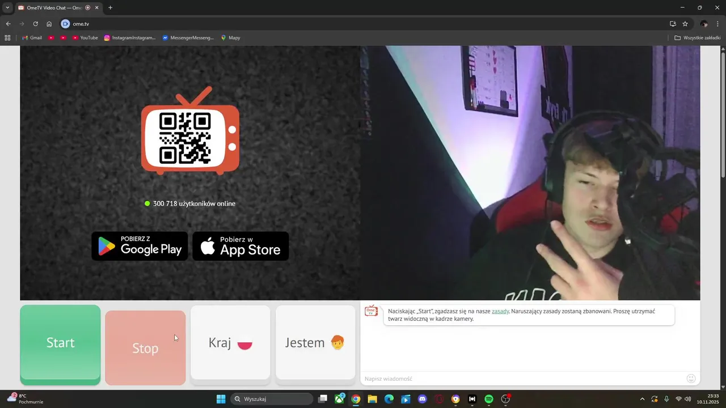The width and height of the screenshot is (726, 408).
Task: Open the zasady rules link
Action: coord(500,311)
